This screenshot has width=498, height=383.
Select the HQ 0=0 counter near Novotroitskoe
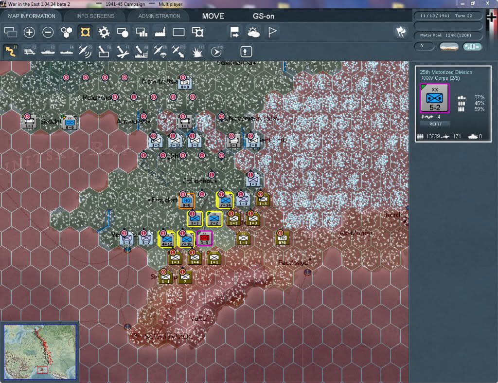pyautogui.click(x=185, y=83)
